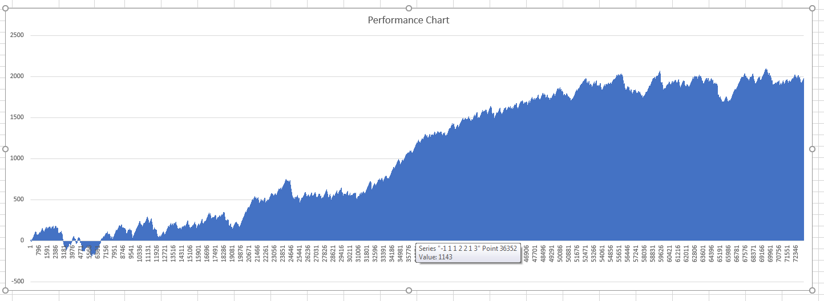Click the -500 vertical axis label

tap(17, 282)
